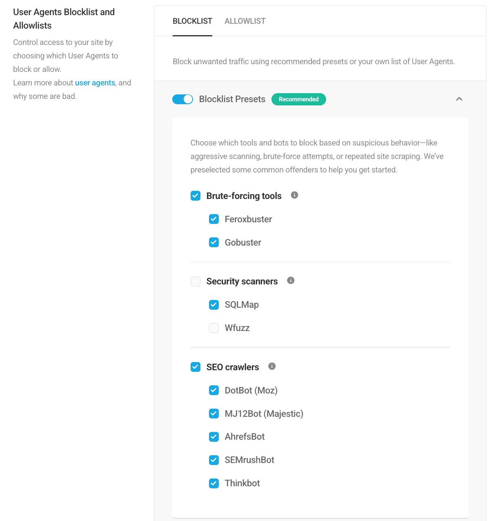Collapse the Blocklist Presets section
The width and height of the screenshot is (498, 521).
pyautogui.click(x=459, y=99)
